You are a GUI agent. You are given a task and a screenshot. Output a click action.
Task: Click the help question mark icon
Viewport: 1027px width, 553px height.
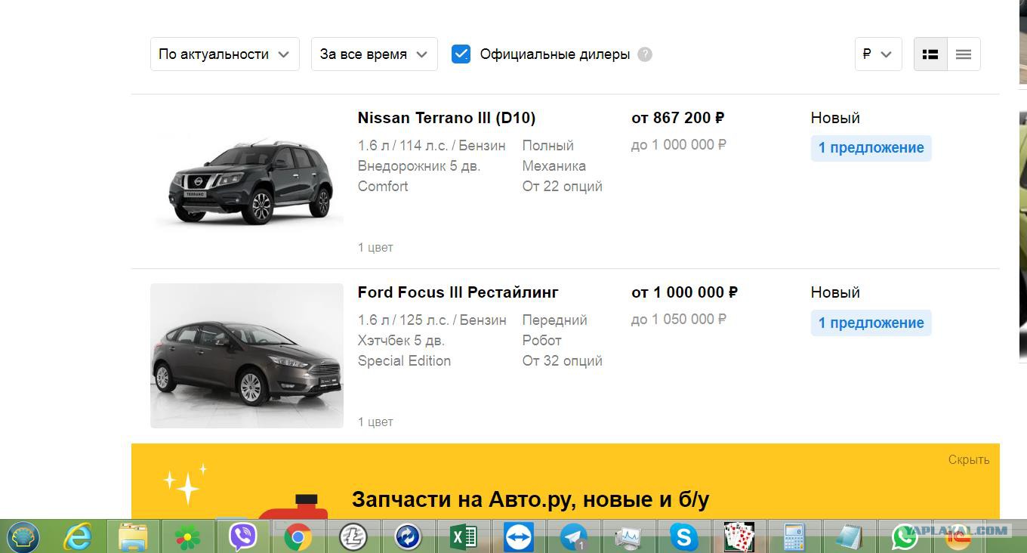click(x=644, y=54)
